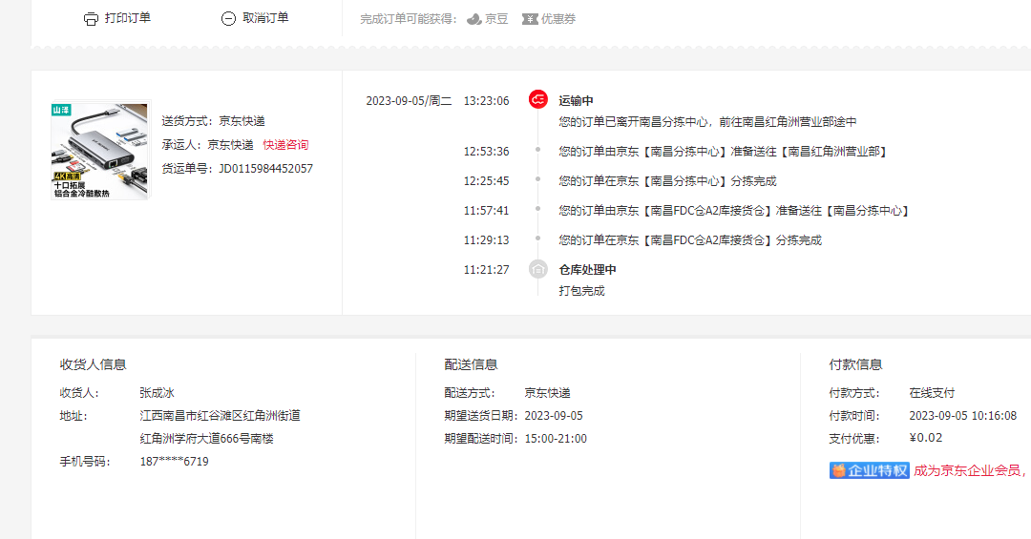Click the orange 企业特权 badge
Image resolution: width=1031 pixels, height=539 pixels.
869,470
